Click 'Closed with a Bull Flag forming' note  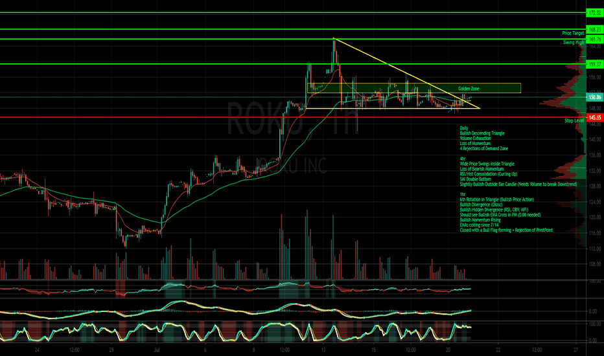point(506,230)
